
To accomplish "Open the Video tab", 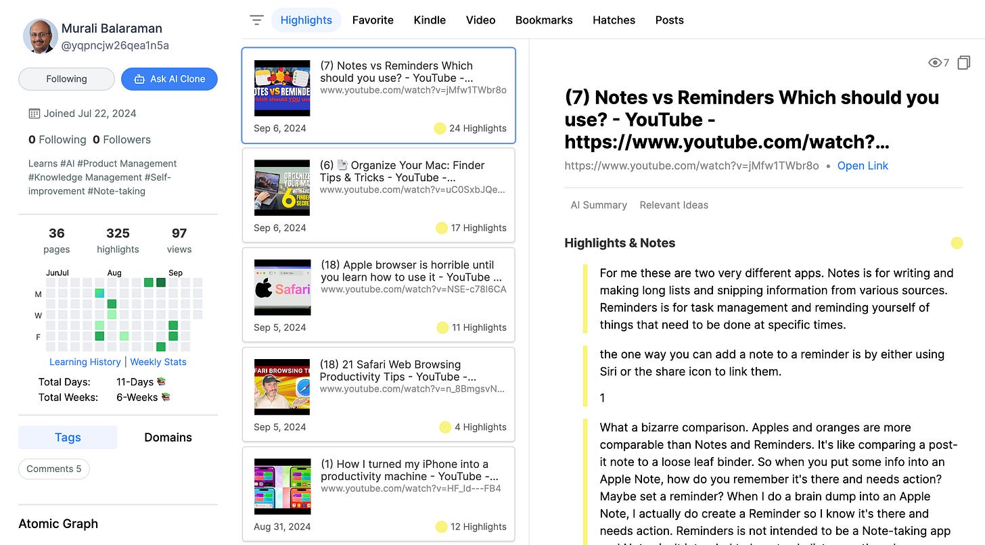I will click(481, 20).
